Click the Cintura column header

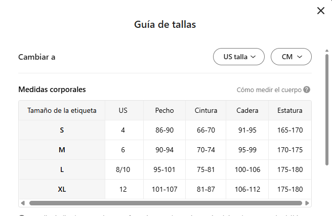pyautogui.click(x=206, y=110)
